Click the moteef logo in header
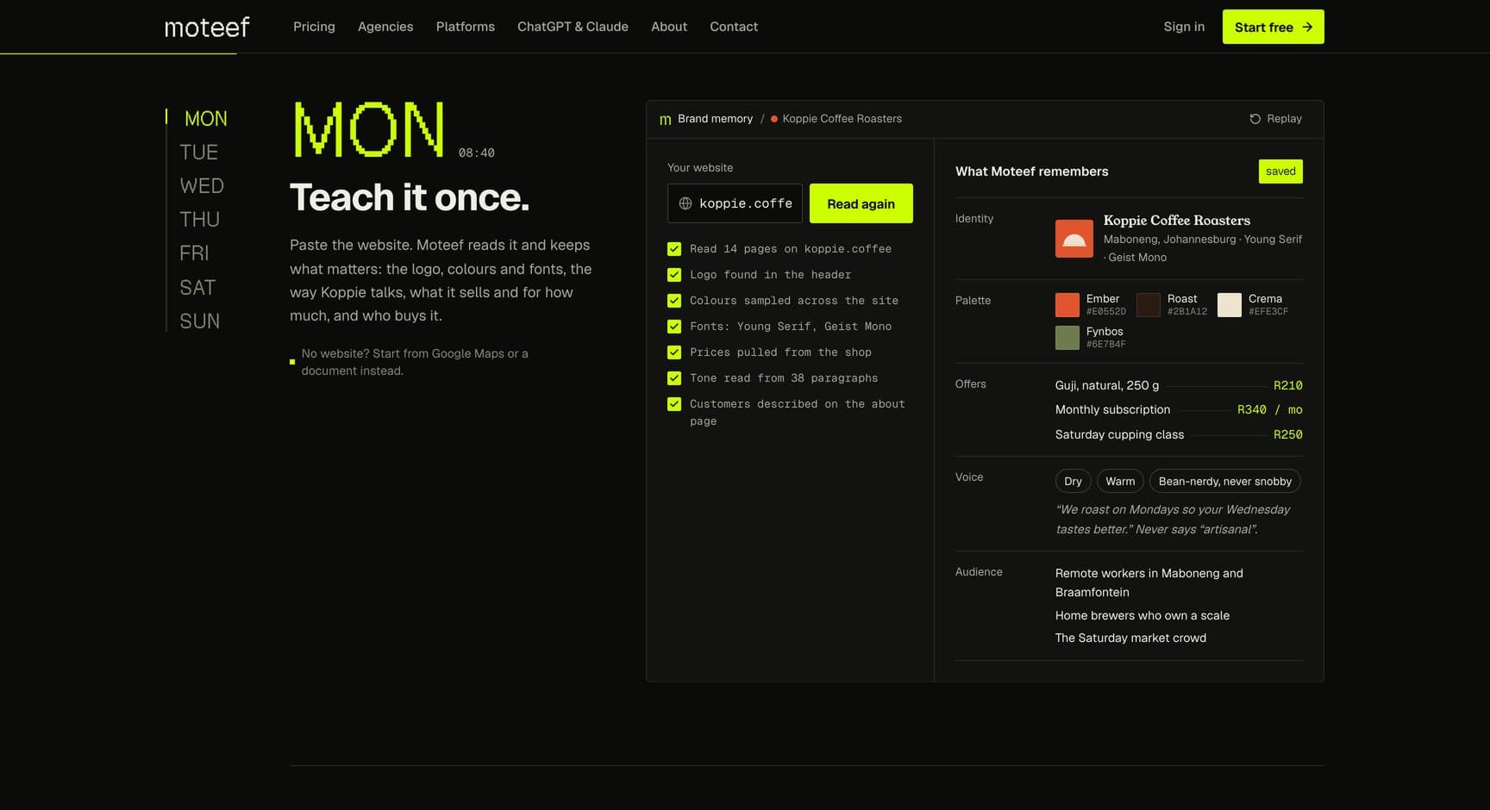This screenshot has height=810, width=1490. [207, 27]
